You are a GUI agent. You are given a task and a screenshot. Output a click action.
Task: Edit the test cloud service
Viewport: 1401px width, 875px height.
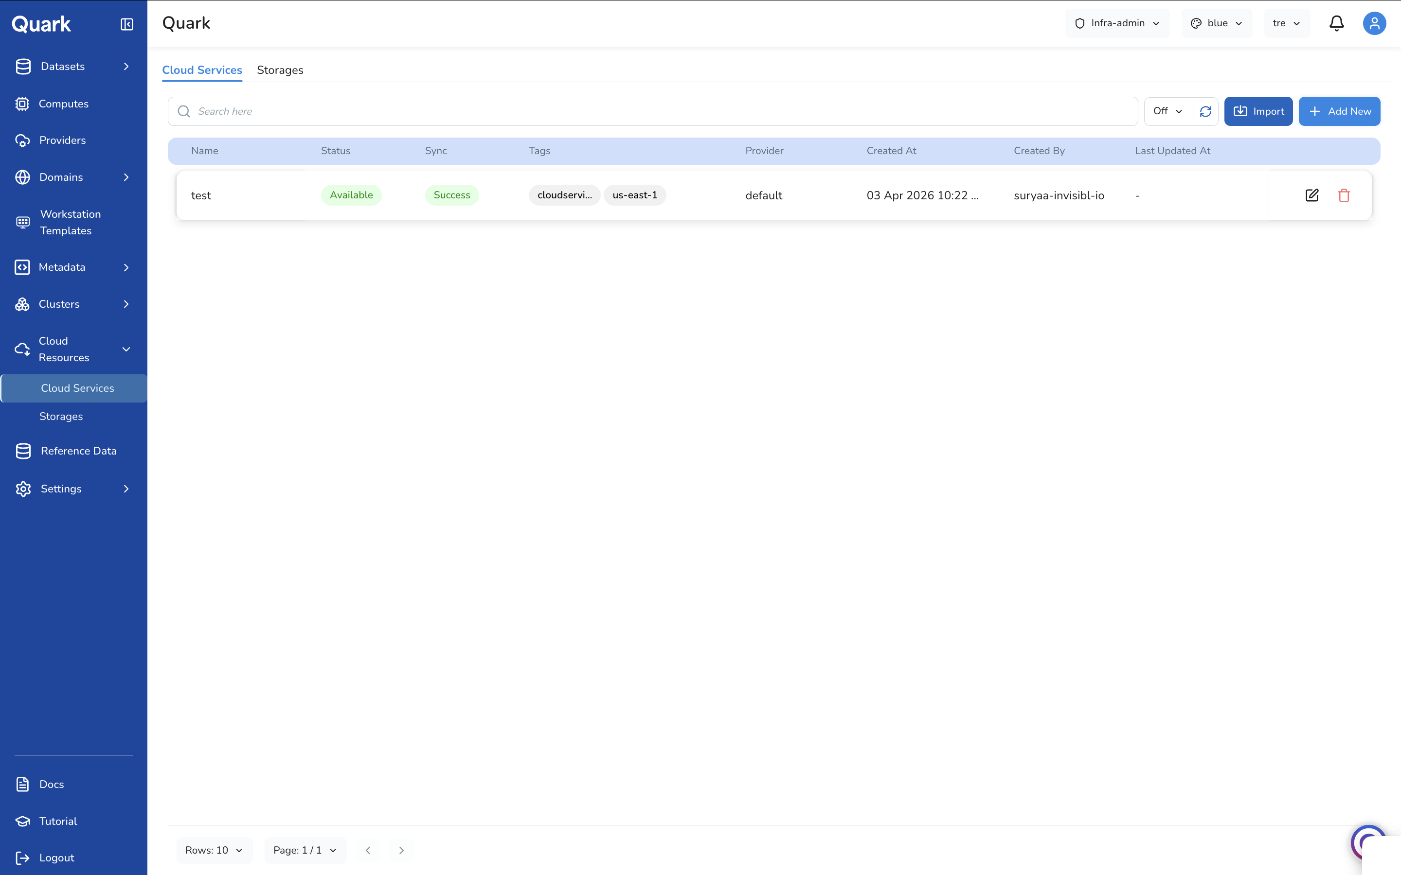[x=1312, y=195]
